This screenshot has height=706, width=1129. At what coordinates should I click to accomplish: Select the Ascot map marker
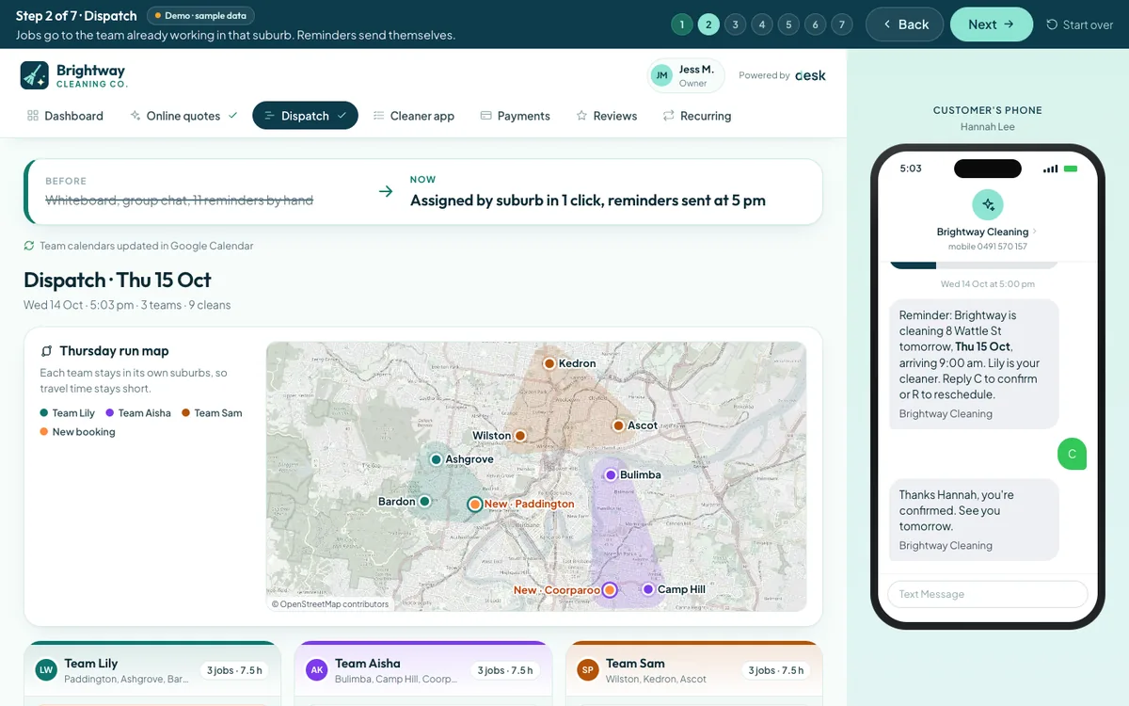(618, 425)
